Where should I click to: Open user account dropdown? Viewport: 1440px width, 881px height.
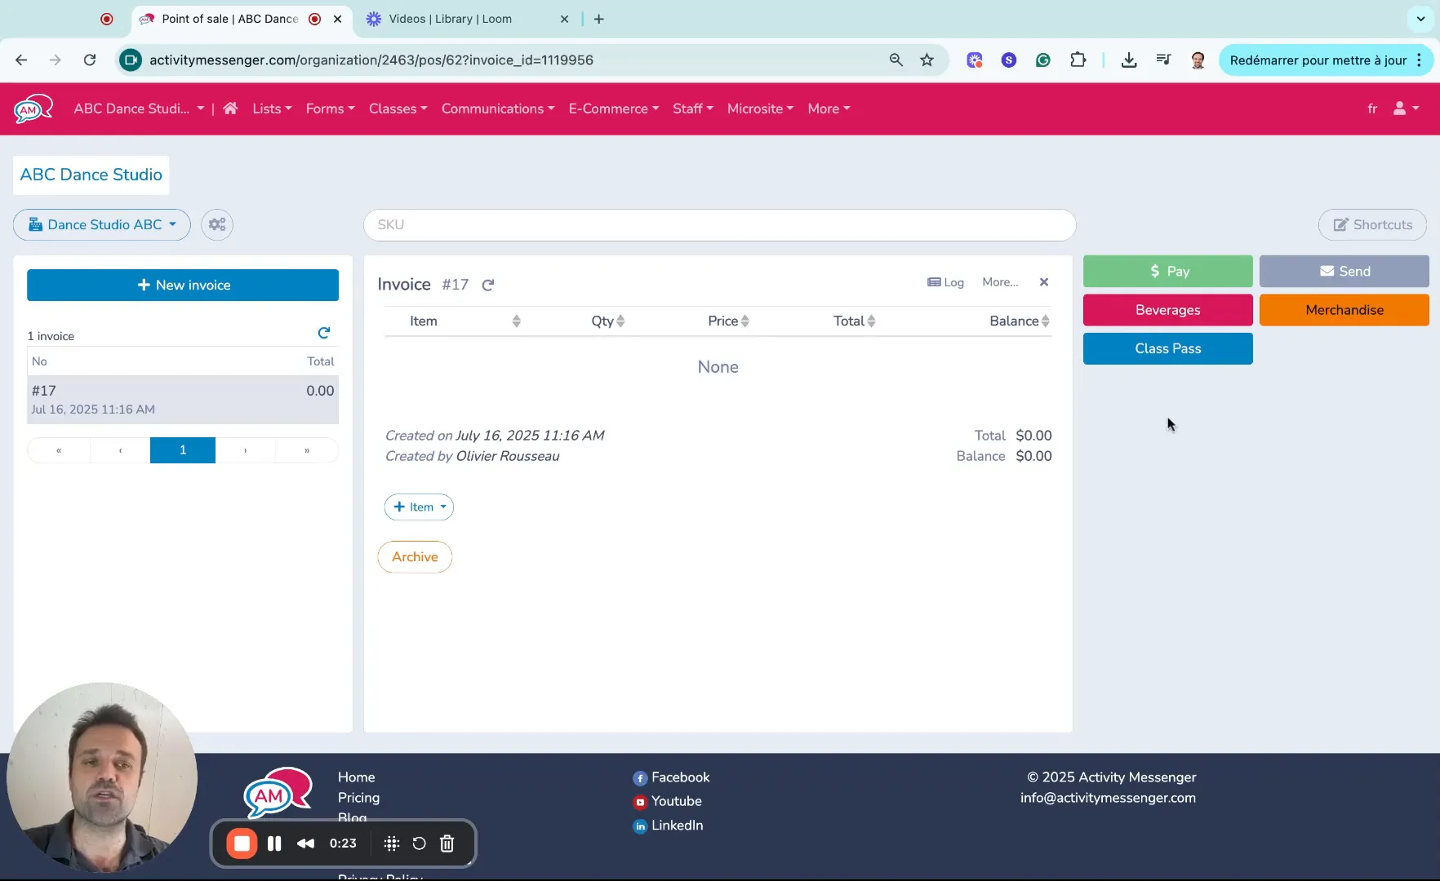point(1406,108)
